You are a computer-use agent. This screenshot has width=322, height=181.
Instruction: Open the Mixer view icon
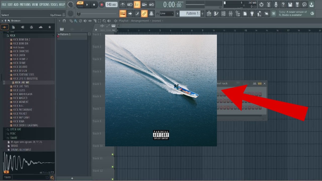point(230,14)
